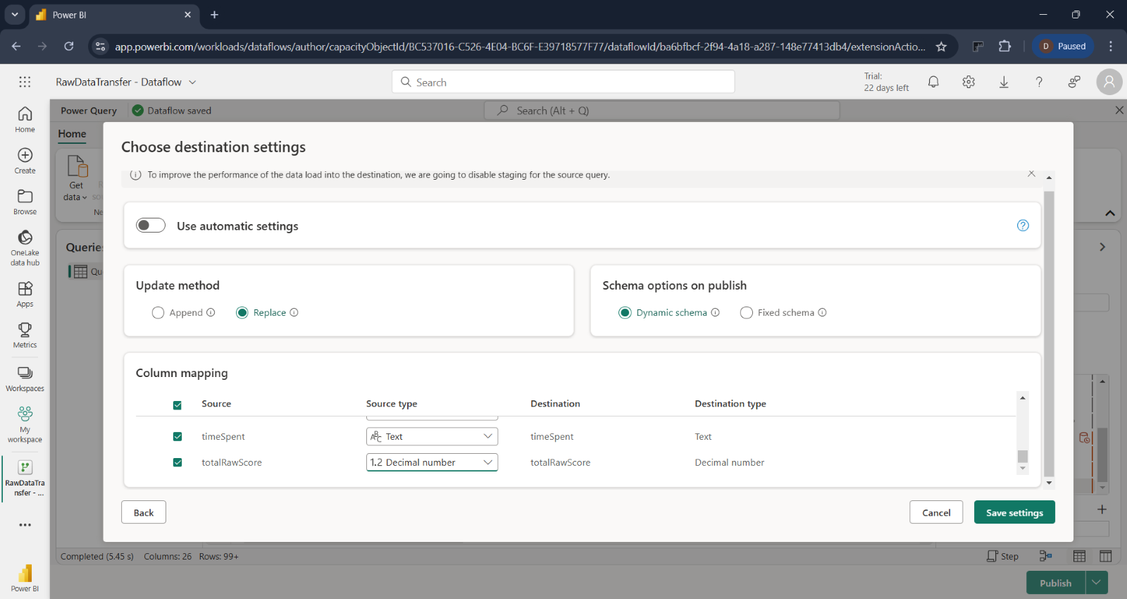Open the Publish split-button arrow
The height and width of the screenshot is (599, 1127).
tap(1097, 583)
